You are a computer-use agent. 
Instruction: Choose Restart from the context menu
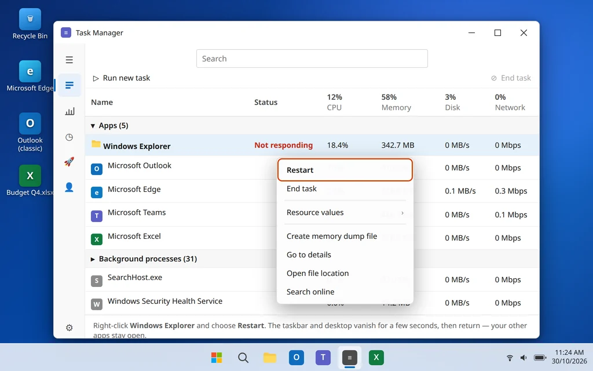[x=345, y=170]
